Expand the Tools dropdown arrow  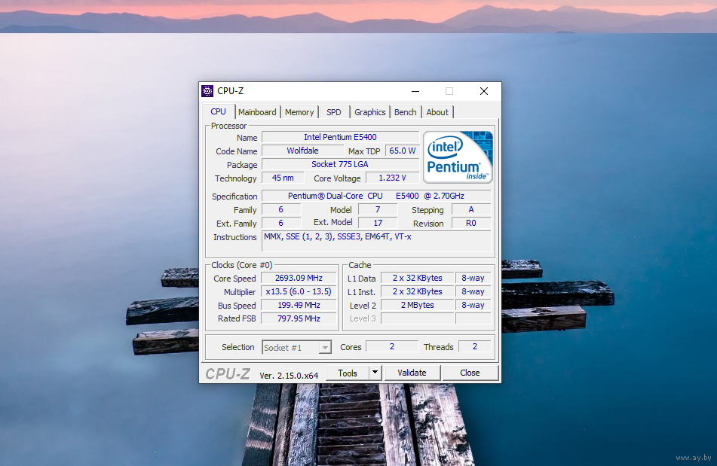tap(375, 373)
